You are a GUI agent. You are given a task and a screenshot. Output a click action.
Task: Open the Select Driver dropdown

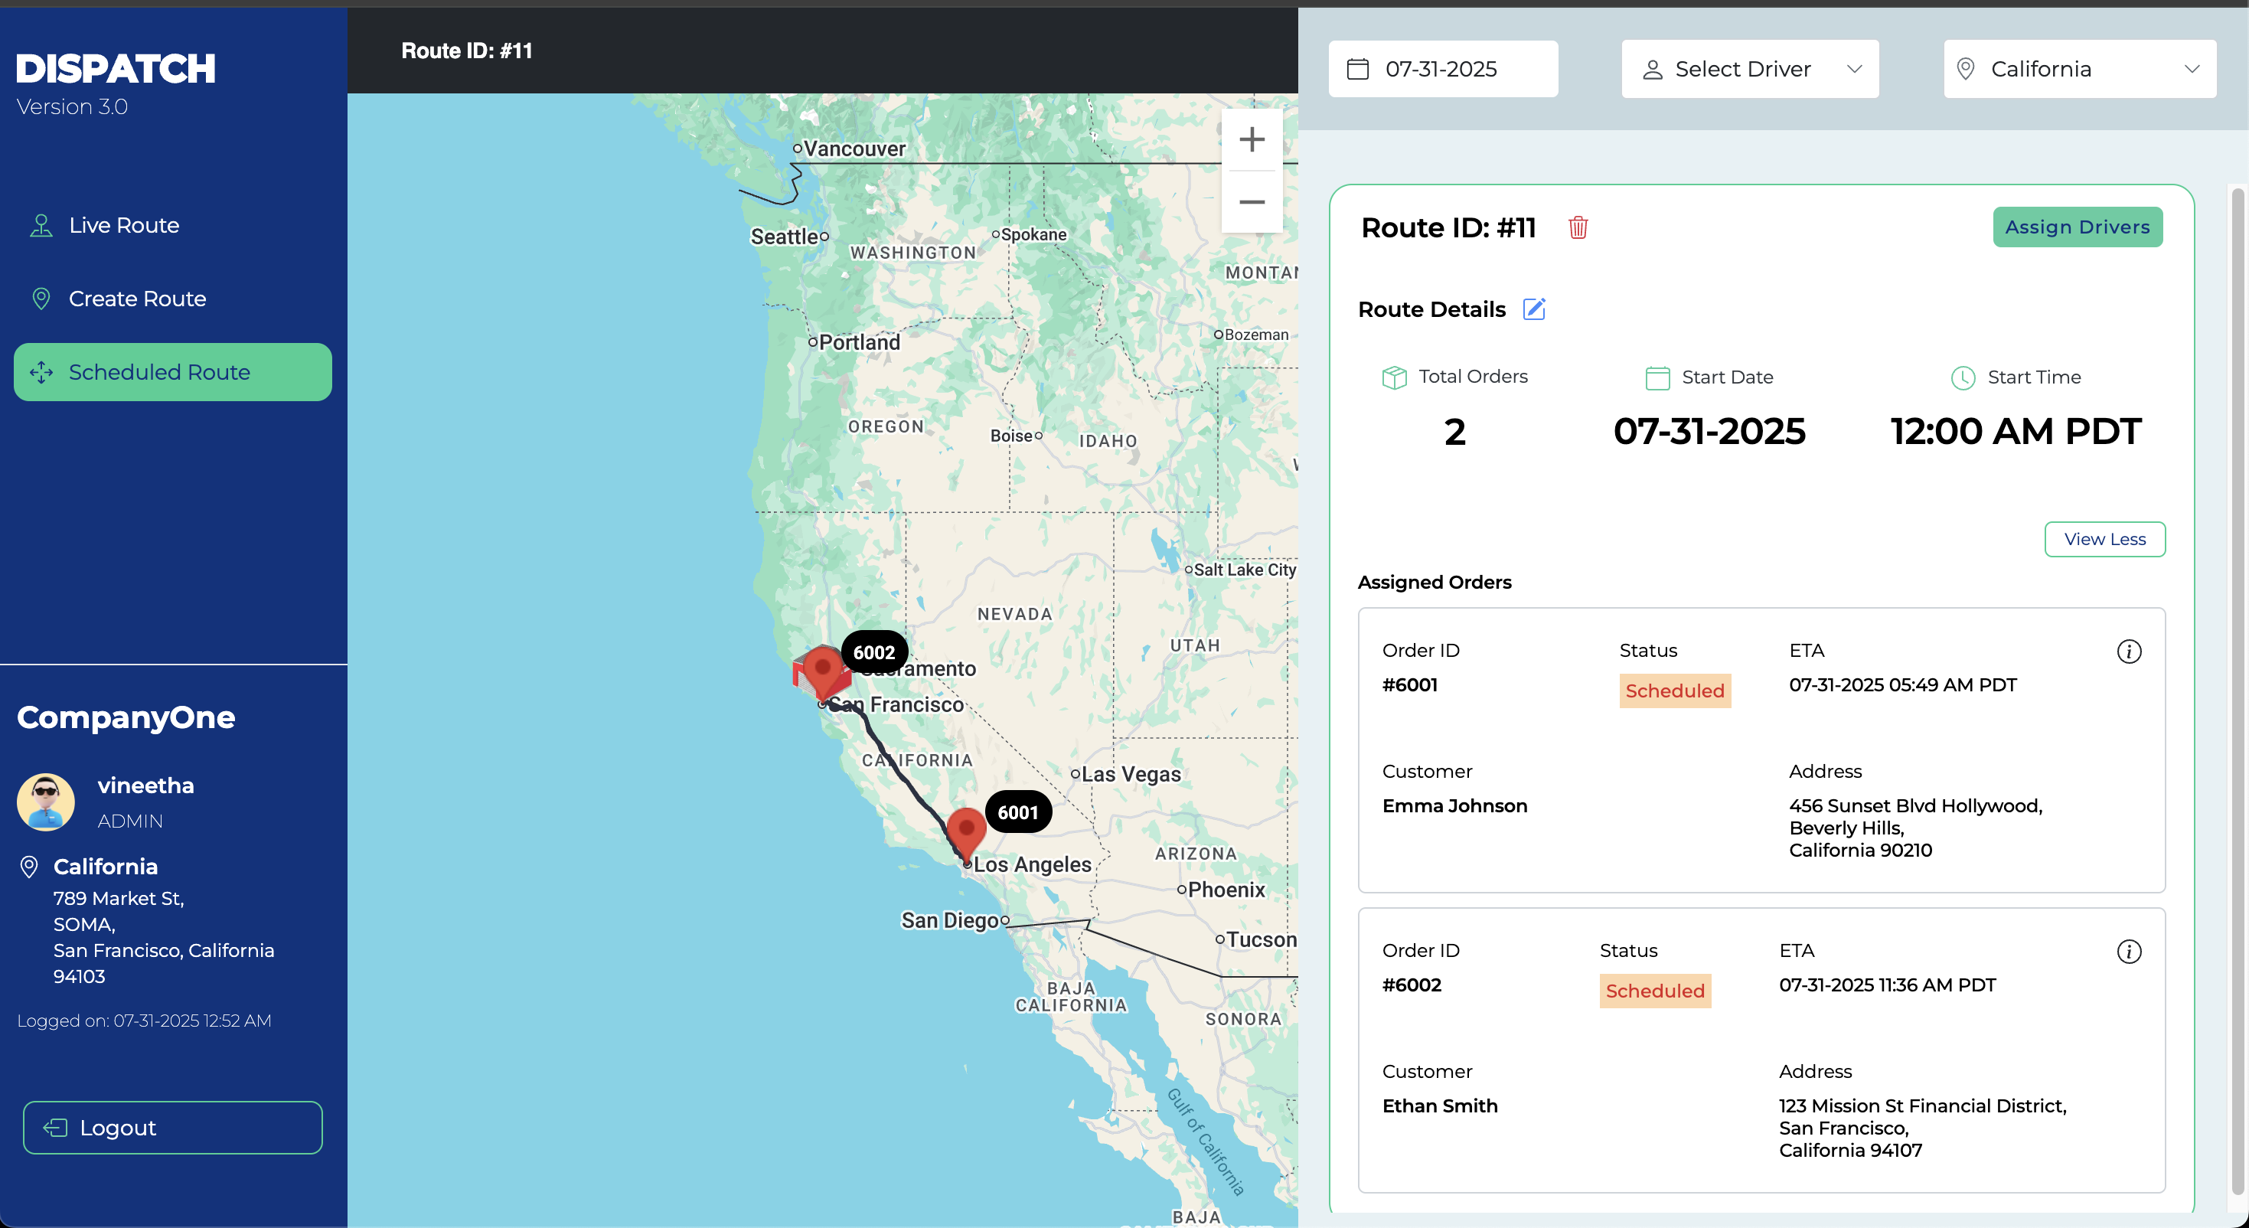(1750, 69)
